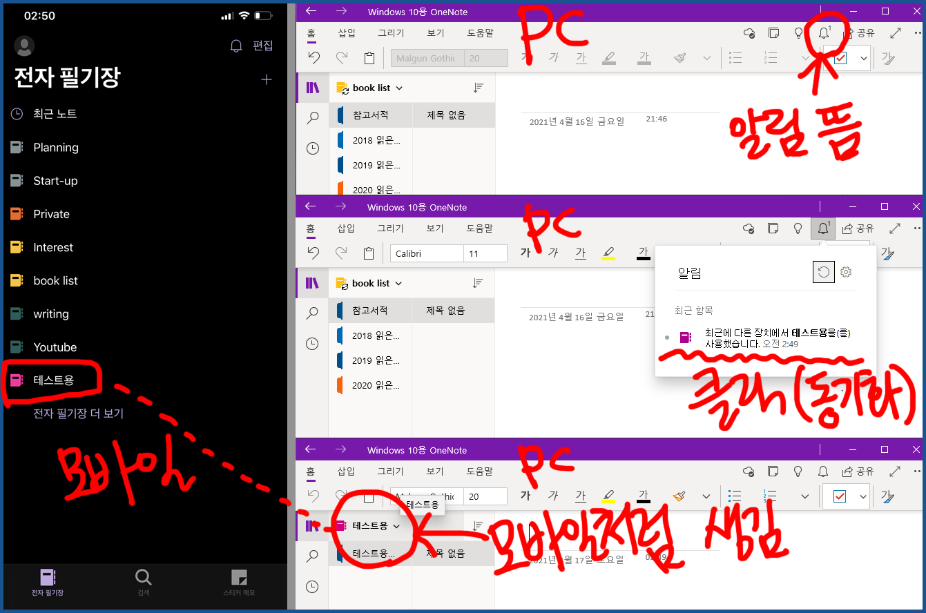Open 보기 tab in top PC window

pyautogui.click(x=435, y=32)
